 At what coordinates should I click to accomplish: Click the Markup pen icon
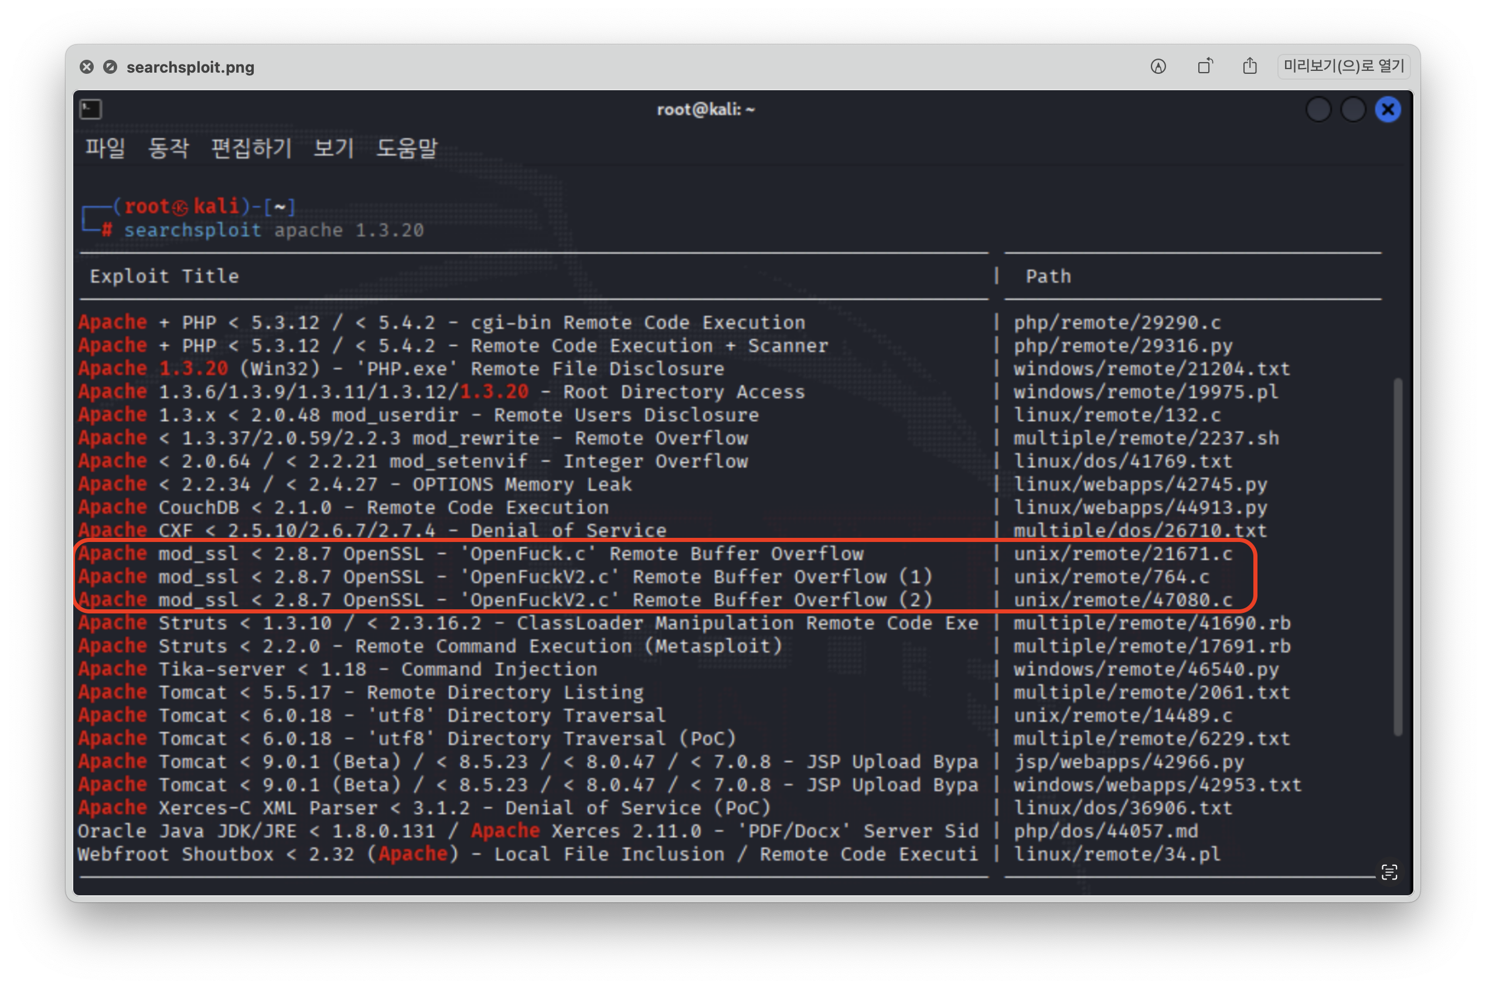1158,66
